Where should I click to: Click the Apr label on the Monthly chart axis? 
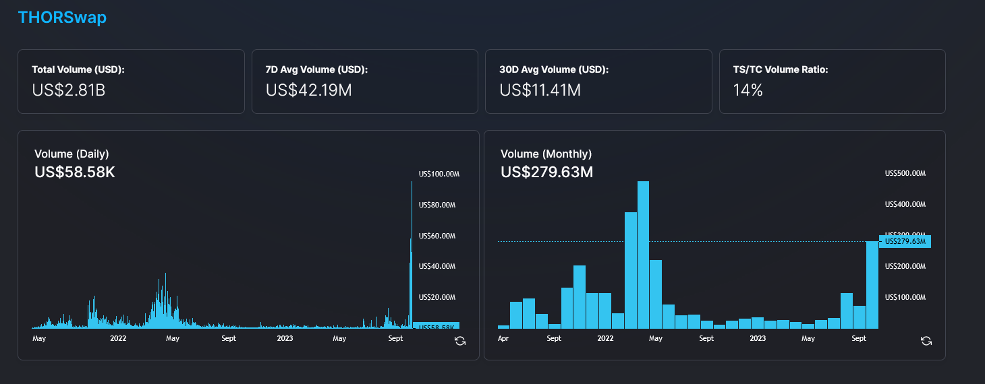click(503, 338)
